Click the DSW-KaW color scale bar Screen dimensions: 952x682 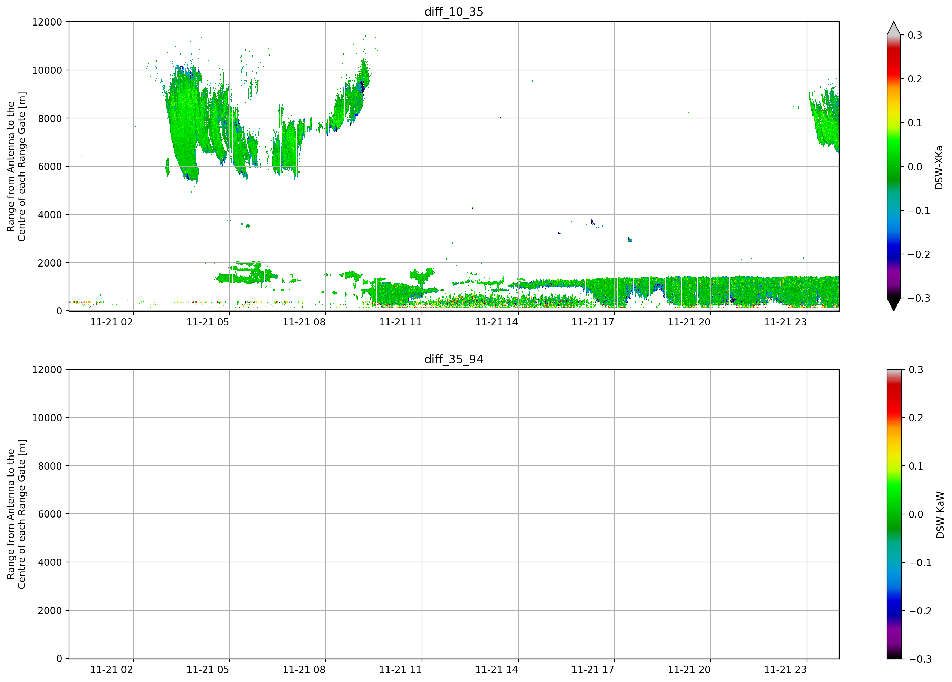894,514
